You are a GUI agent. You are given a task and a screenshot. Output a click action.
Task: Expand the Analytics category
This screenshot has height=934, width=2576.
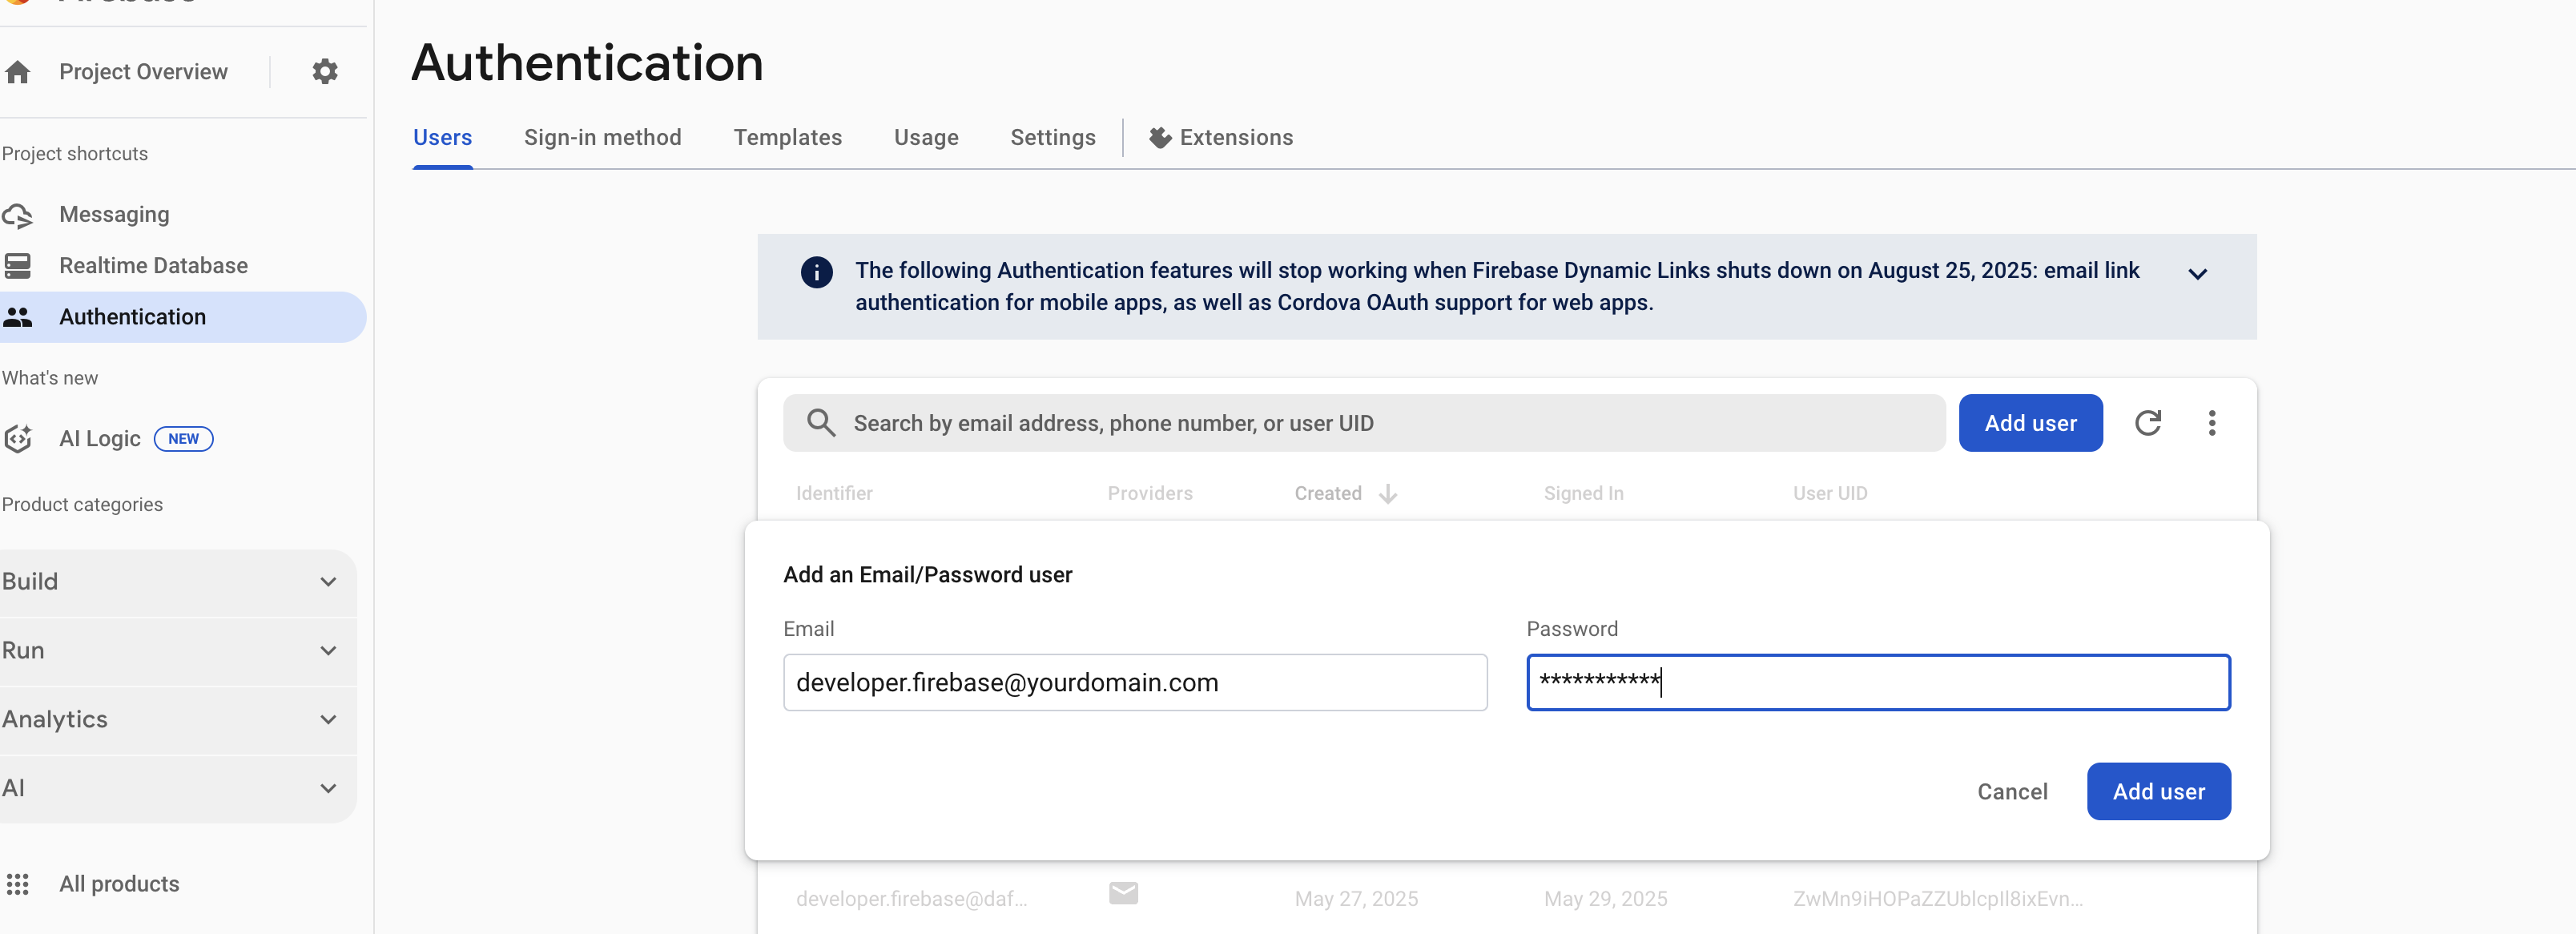pyautogui.click(x=327, y=720)
